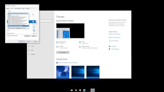Open the Sounds speaker icon
This screenshot has width=164, height=92.
(57, 47)
